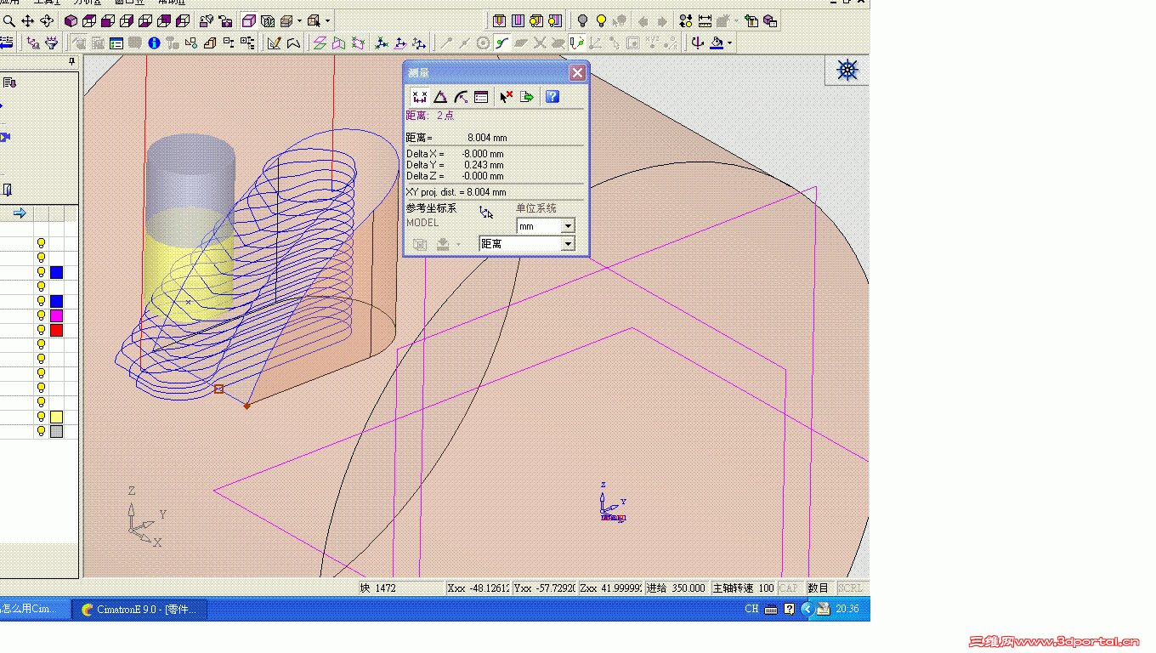This screenshot has height=653, width=1156.
Task: Click the yellow light bulb show icon
Action: 601,20
